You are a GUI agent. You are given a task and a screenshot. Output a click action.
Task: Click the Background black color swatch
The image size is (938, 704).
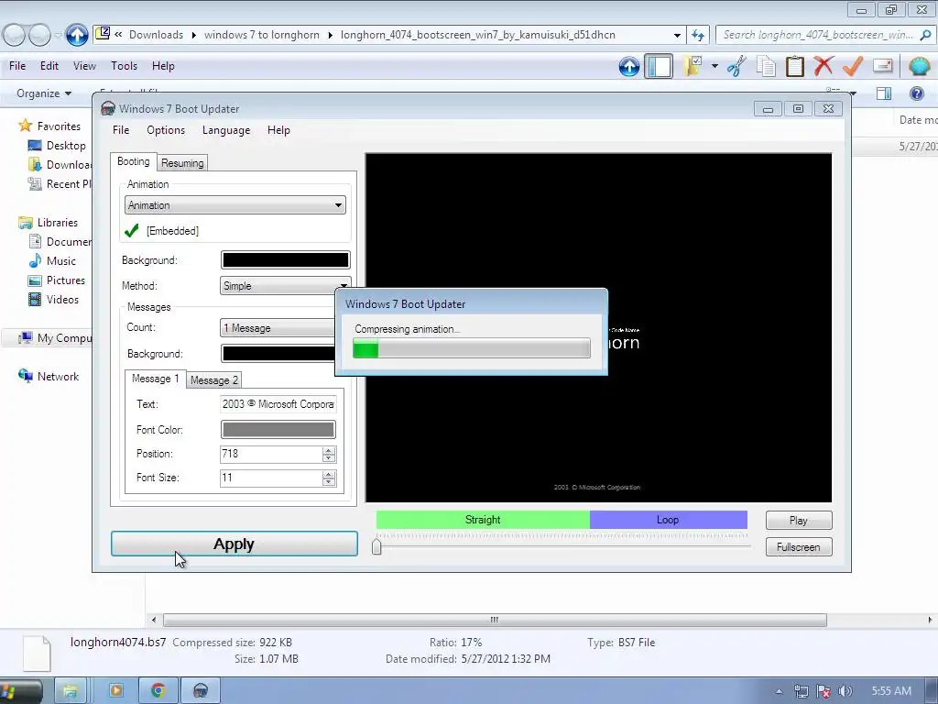coord(286,259)
